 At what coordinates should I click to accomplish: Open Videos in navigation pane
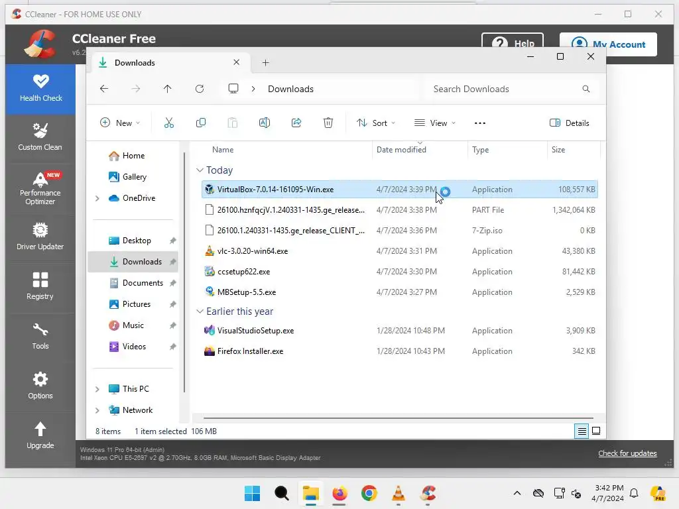click(133, 346)
